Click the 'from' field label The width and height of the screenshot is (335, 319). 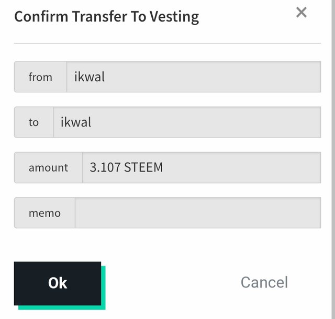pos(40,77)
